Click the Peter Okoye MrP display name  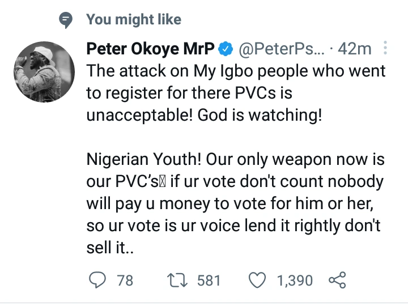tap(150, 49)
